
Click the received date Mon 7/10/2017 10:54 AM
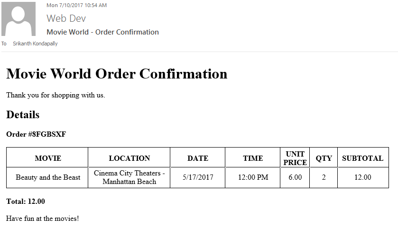coord(76,5)
